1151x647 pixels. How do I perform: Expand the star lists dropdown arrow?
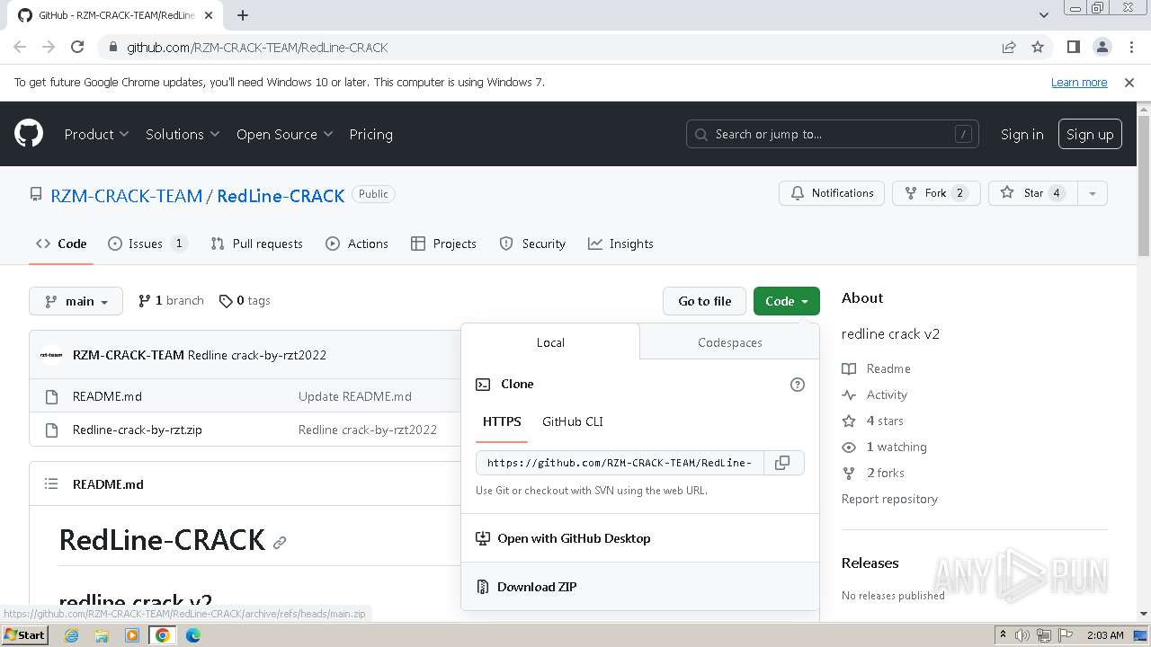(x=1093, y=193)
